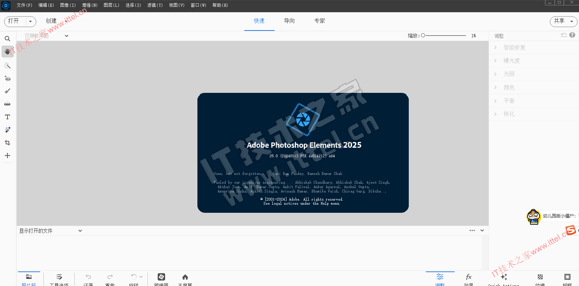The image size is (579, 286).
Task: Dismiss the Photoshop Elements 2025 splash screen
Action: pos(303,153)
